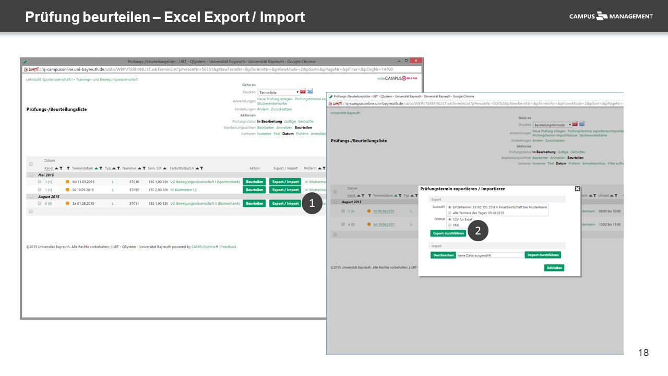The width and height of the screenshot is (668, 376).
Task: Open Neue Prüfung anlegen link in back window
Action: coord(275,99)
